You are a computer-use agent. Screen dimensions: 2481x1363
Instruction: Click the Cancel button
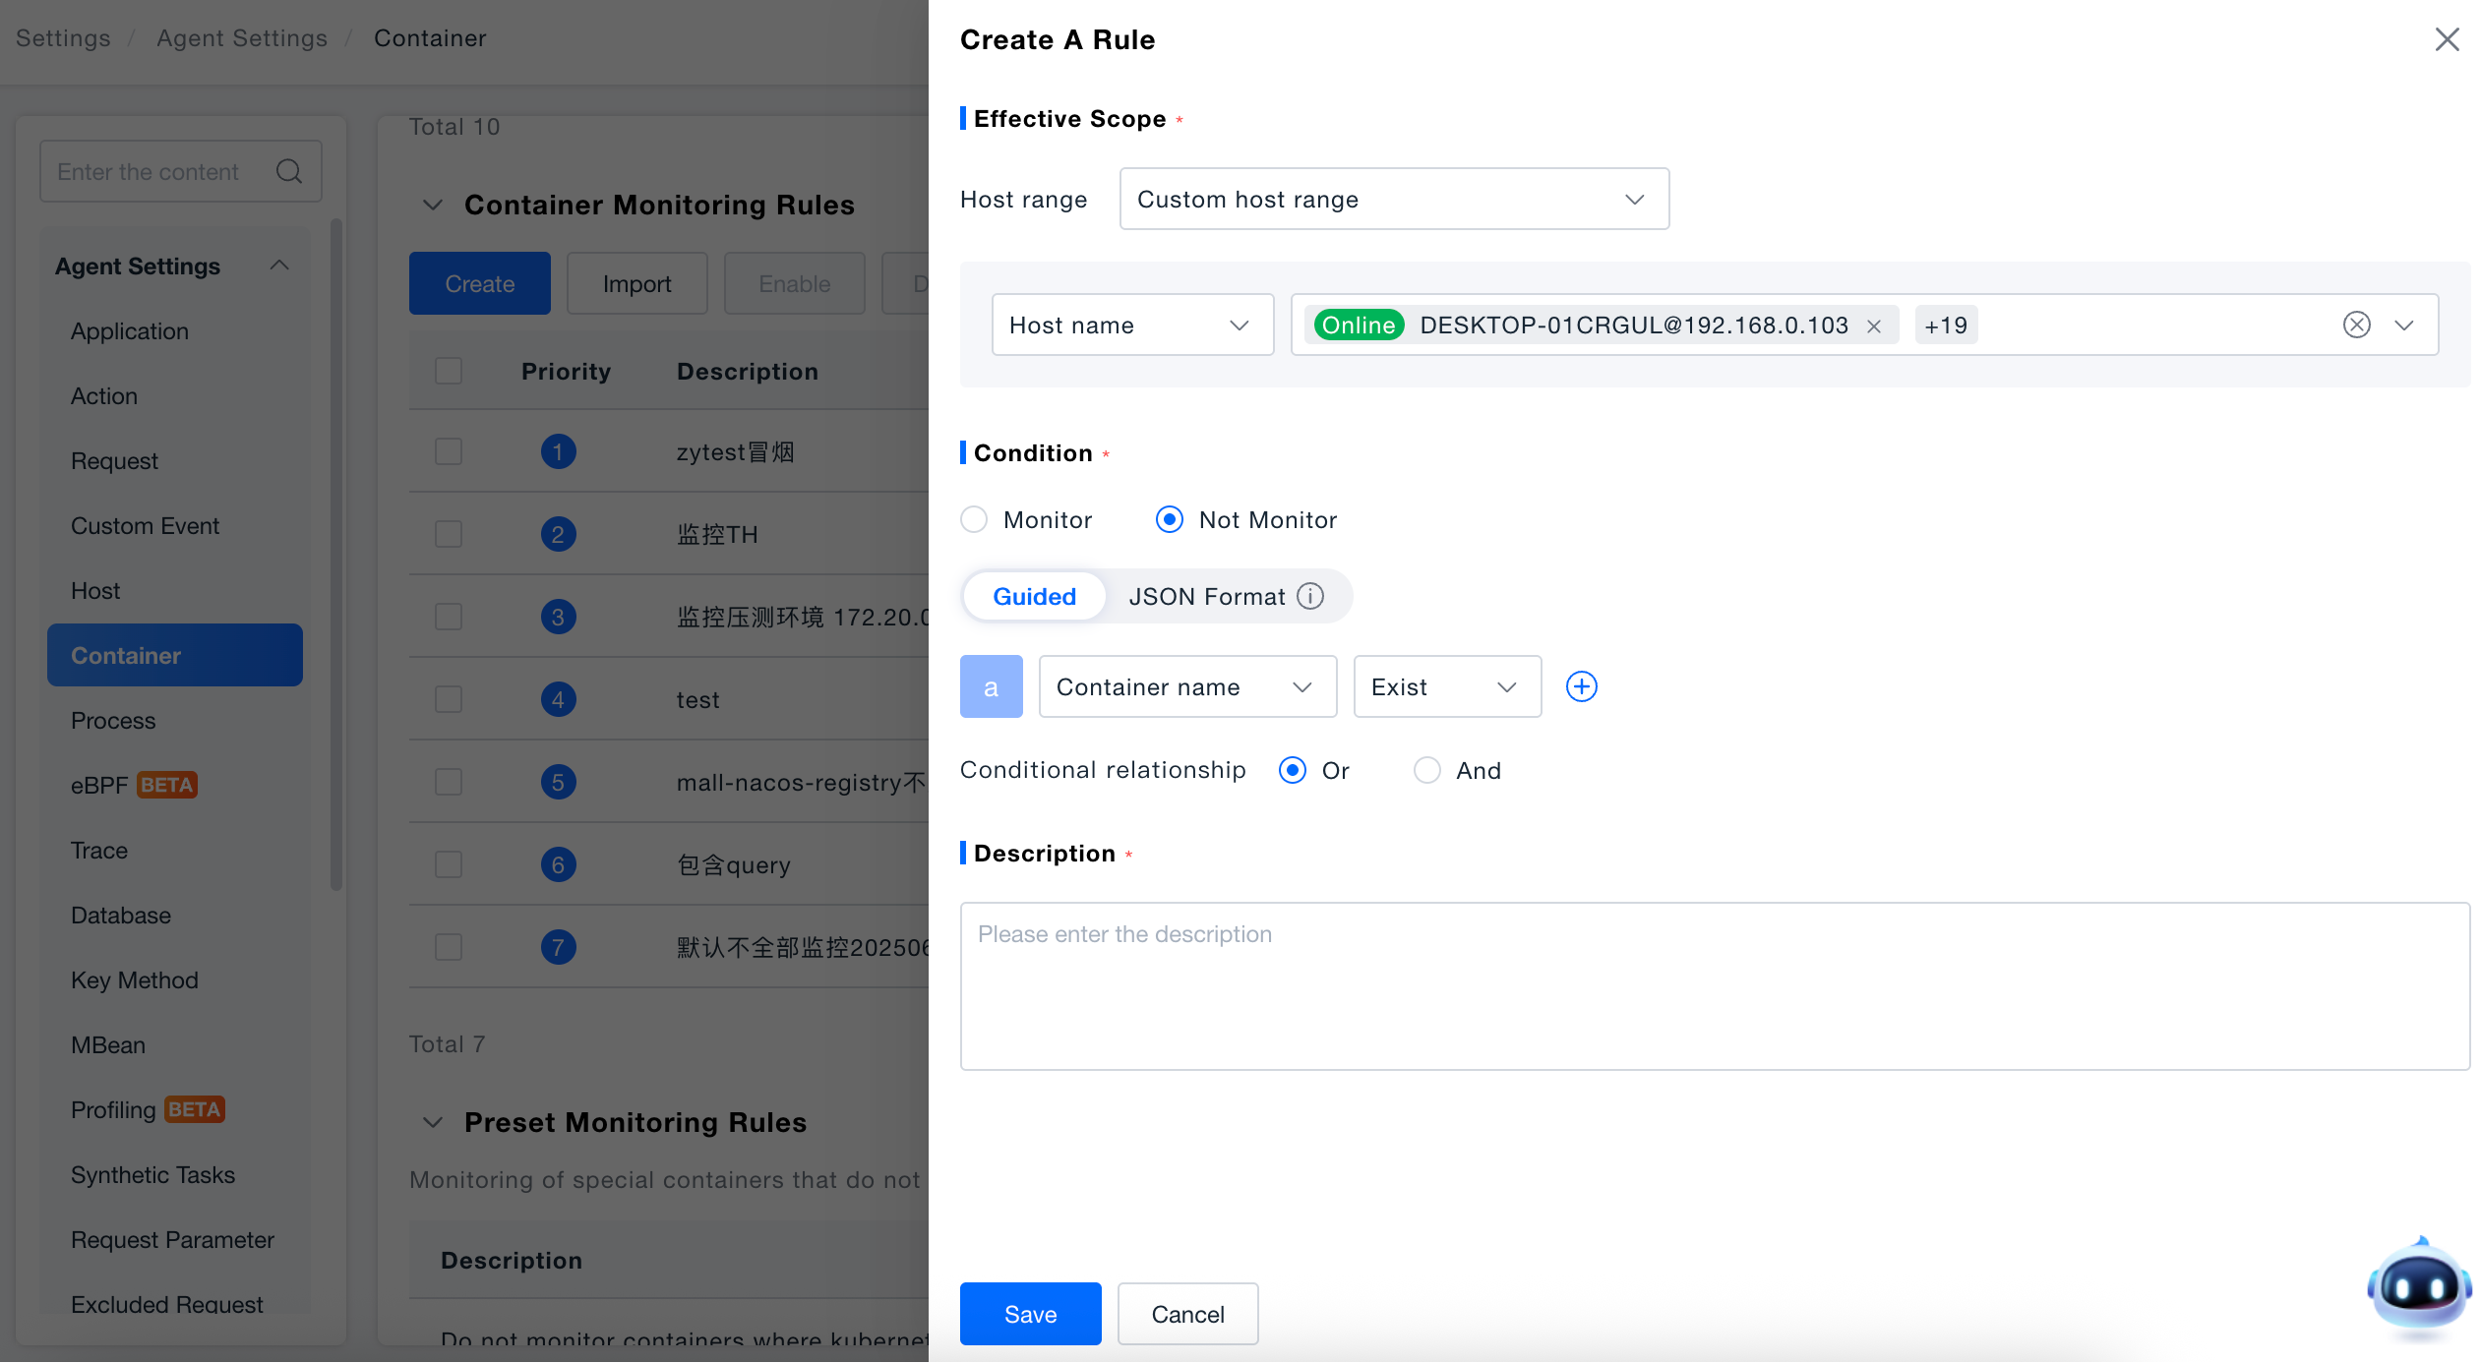1187,1314
